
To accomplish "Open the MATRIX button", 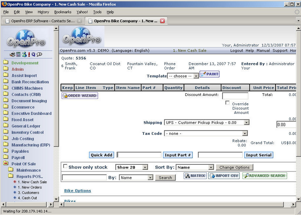I will pyautogui.click(x=195, y=176).
